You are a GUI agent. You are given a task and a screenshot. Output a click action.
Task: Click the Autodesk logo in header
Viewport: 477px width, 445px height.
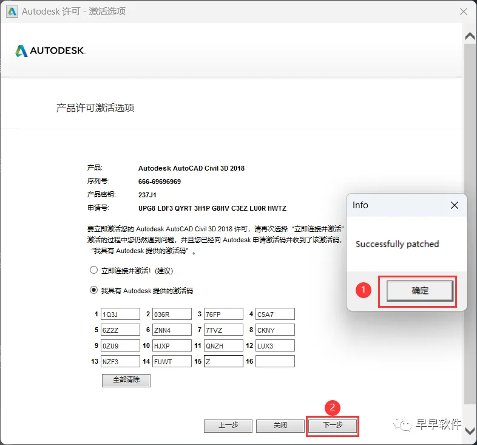click(50, 50)
